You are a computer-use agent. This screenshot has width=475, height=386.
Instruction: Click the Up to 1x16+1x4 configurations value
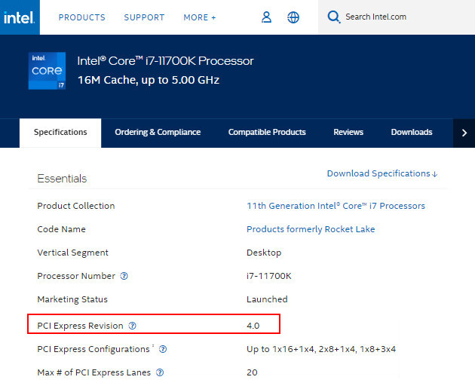point(321,349)
